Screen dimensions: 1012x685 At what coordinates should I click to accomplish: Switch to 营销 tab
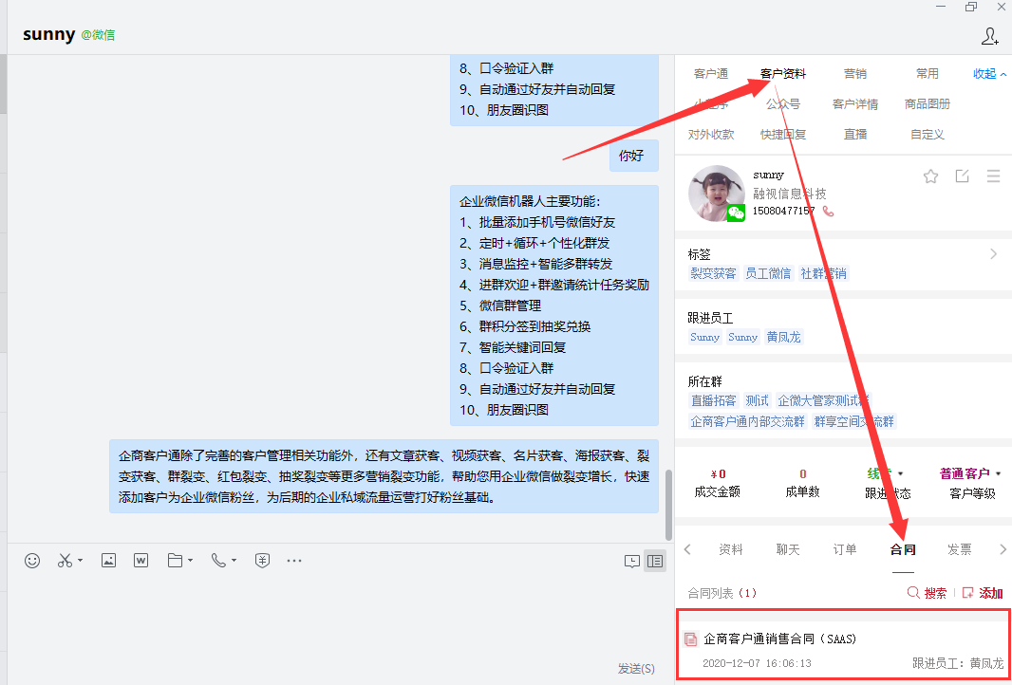855,74
